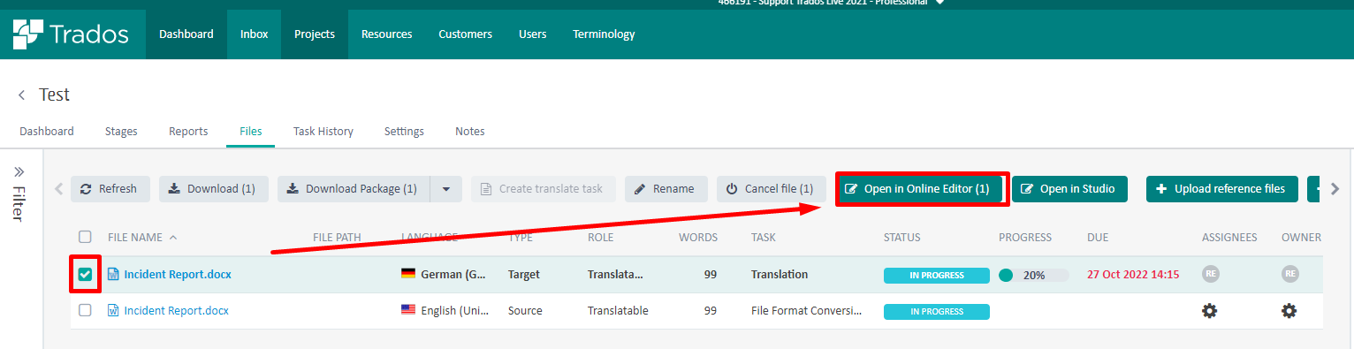Click Create translate task button
The height and width of the screenshot is (349, 1354).
point(544,188)
